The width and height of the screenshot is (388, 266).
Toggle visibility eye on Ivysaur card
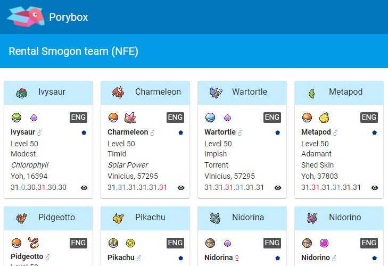(x=84, y=187)
